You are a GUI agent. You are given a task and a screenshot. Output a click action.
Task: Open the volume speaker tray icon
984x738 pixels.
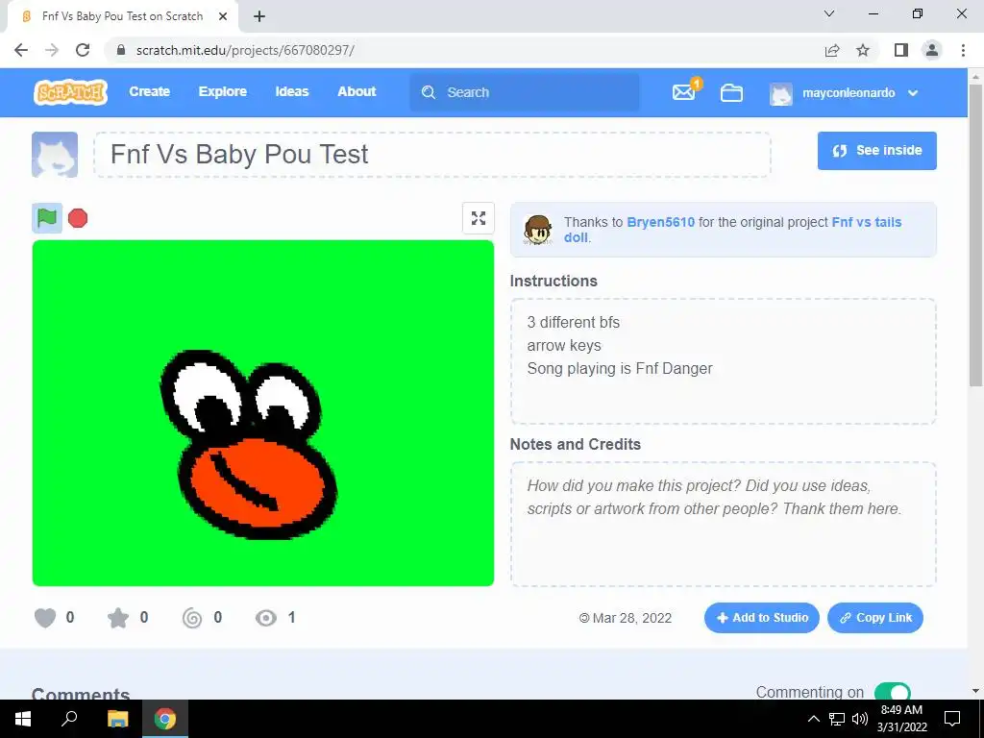(x=860, y=719)
